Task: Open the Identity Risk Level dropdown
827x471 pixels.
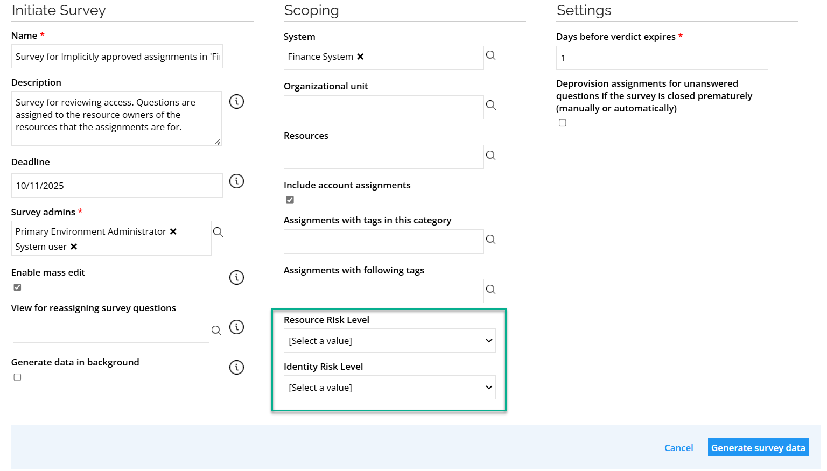Action: pyautogui.click(x=389, y=388)
